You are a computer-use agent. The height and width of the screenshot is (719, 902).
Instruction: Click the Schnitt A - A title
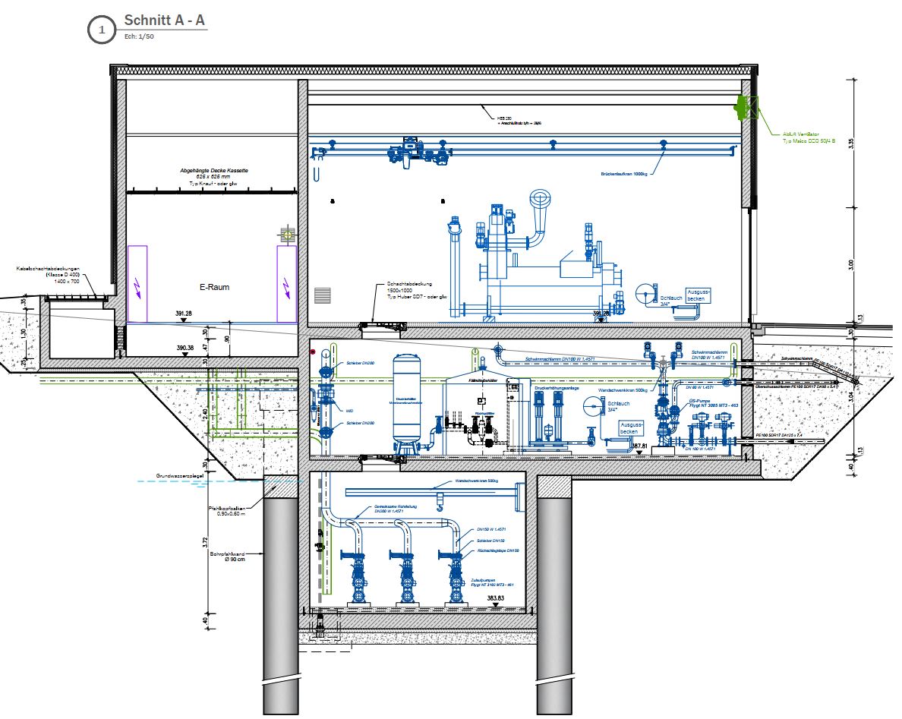(162, 21)
